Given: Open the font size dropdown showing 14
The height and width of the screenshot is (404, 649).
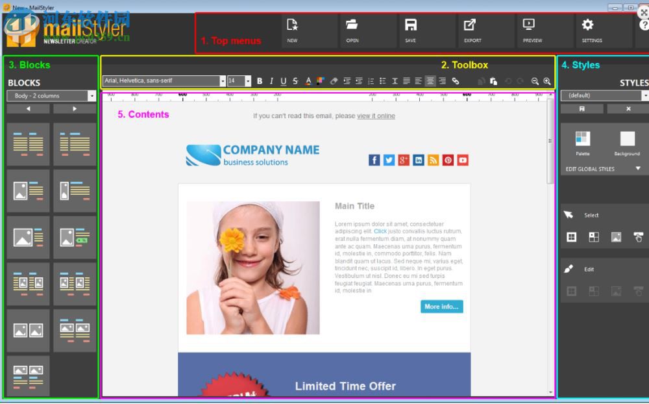Looking at the screenshot, I should [x=247, y=81].
